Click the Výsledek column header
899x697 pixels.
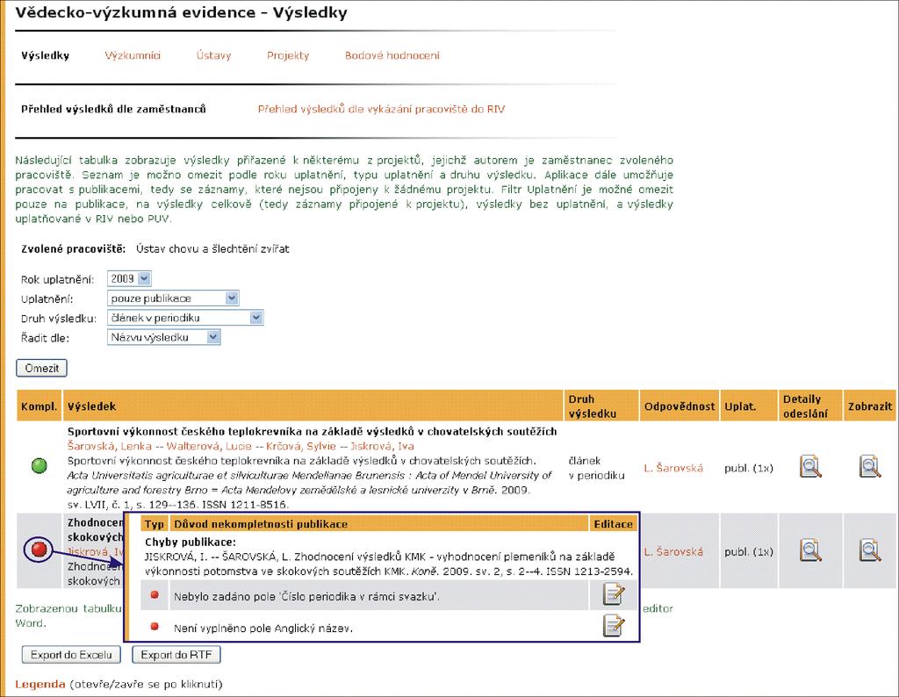313,406
